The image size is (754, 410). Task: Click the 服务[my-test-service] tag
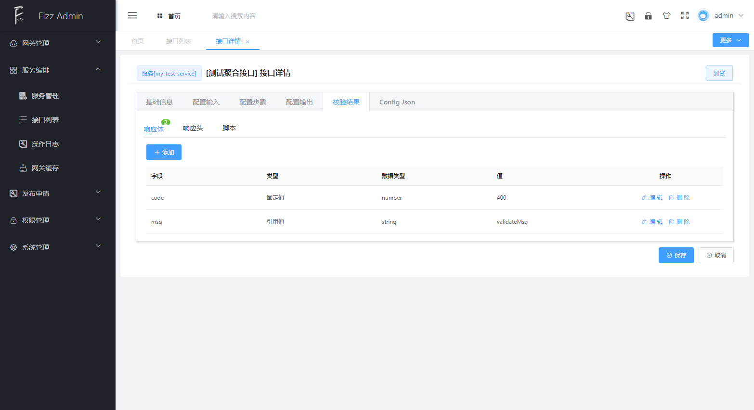[169, 73]
